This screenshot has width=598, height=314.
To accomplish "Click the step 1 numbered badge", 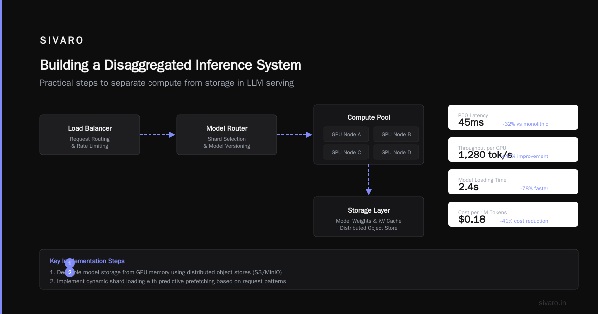I will click(70, 263).
